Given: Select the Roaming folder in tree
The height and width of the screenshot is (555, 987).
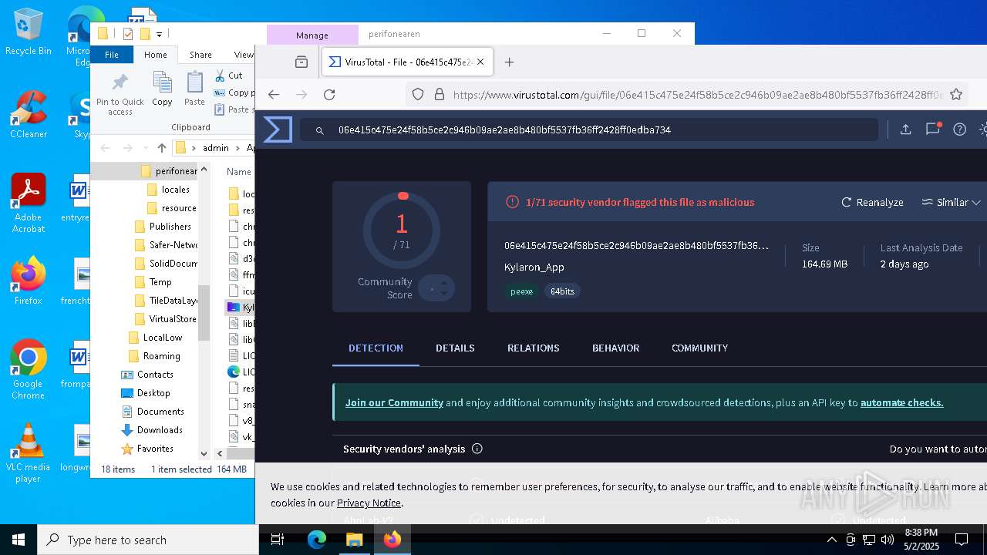Looking at the screenshot, I should (161, 356).
